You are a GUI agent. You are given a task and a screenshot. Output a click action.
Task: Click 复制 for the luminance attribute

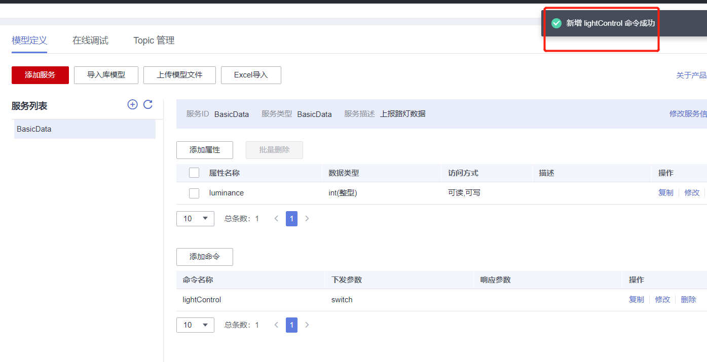pyautogui.click(x=666, y=193)
